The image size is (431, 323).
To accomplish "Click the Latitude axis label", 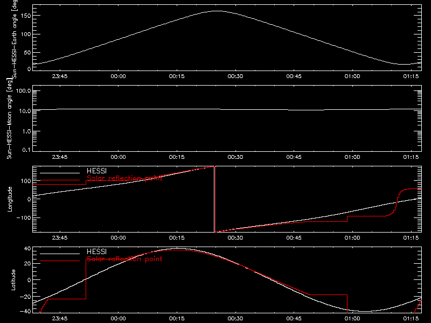I will 13,280.
